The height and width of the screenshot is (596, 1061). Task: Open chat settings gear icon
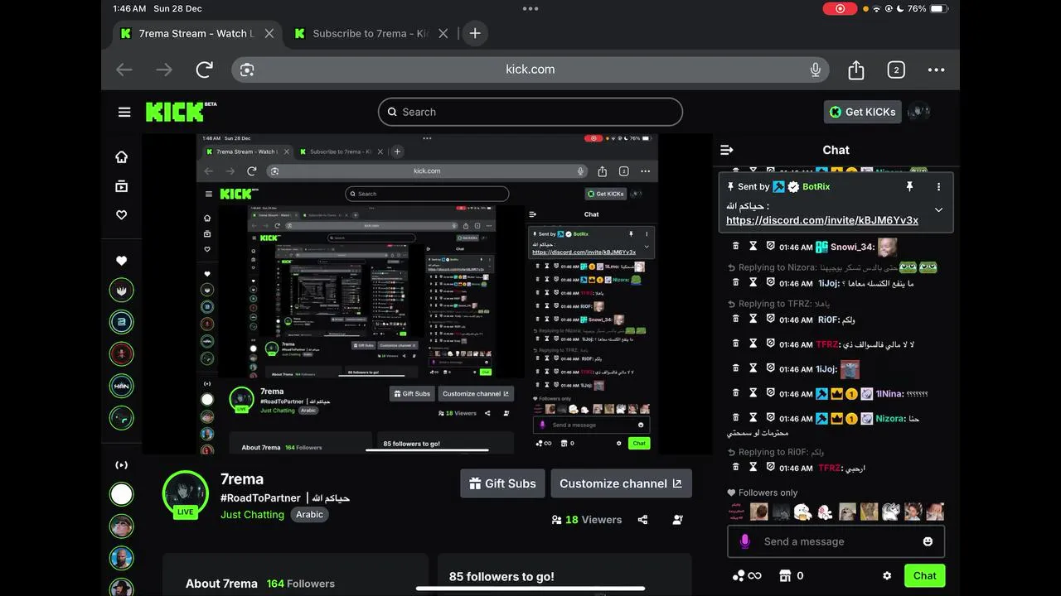pyautogui.click(x=887, y=575)
